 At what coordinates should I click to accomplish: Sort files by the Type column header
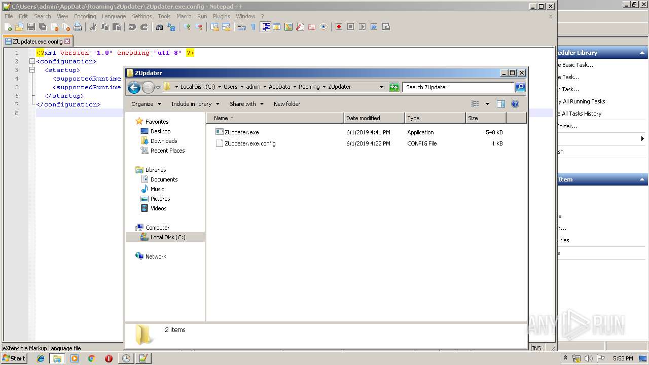coord(435,118)
